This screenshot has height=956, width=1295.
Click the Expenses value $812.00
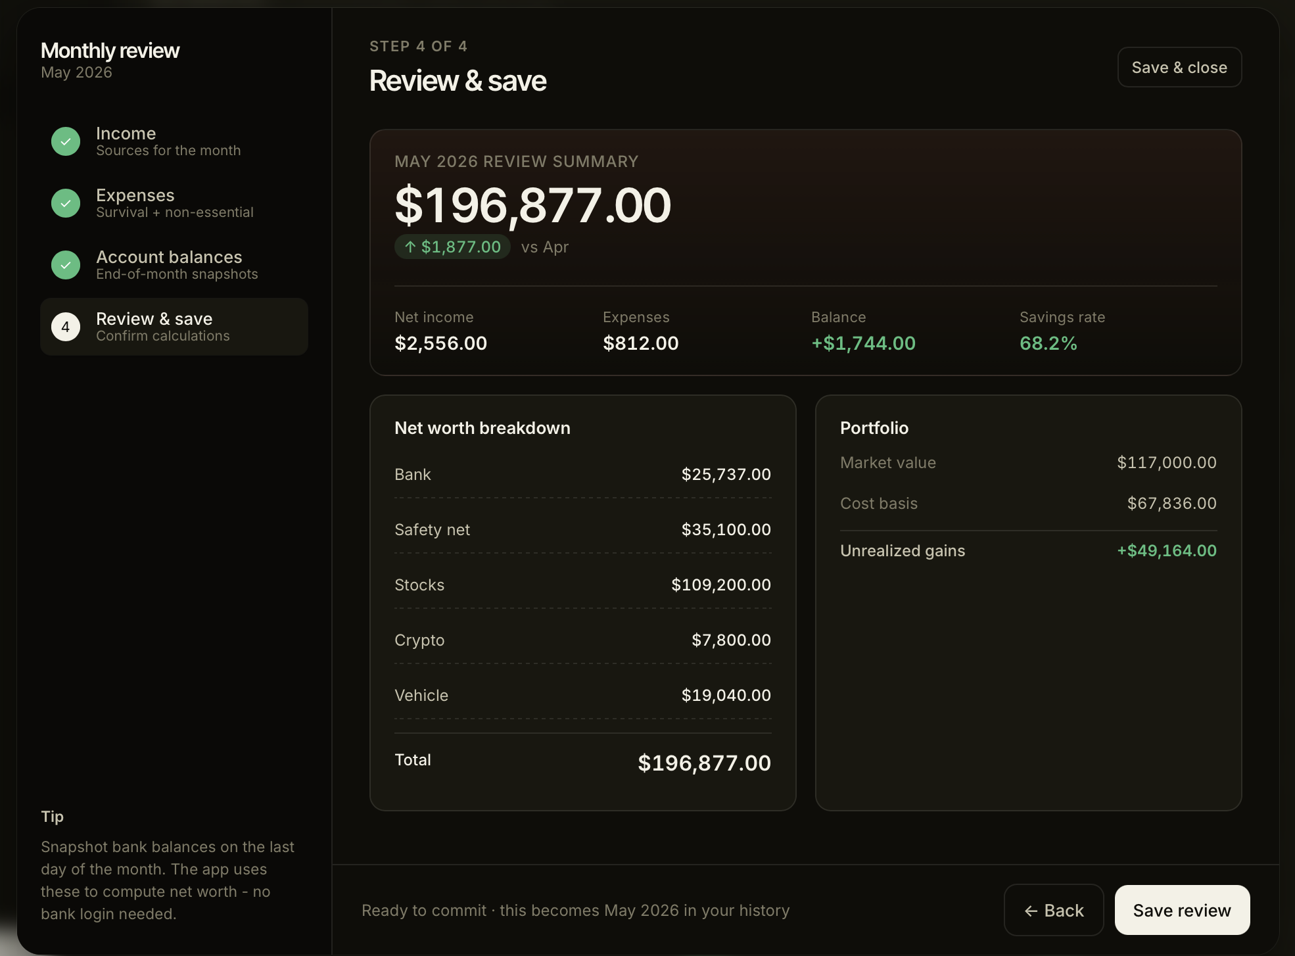coord(640,343)
